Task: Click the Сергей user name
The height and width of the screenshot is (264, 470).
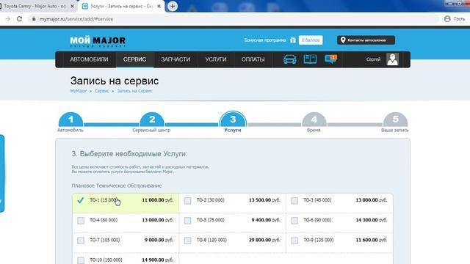Action: 373,59
